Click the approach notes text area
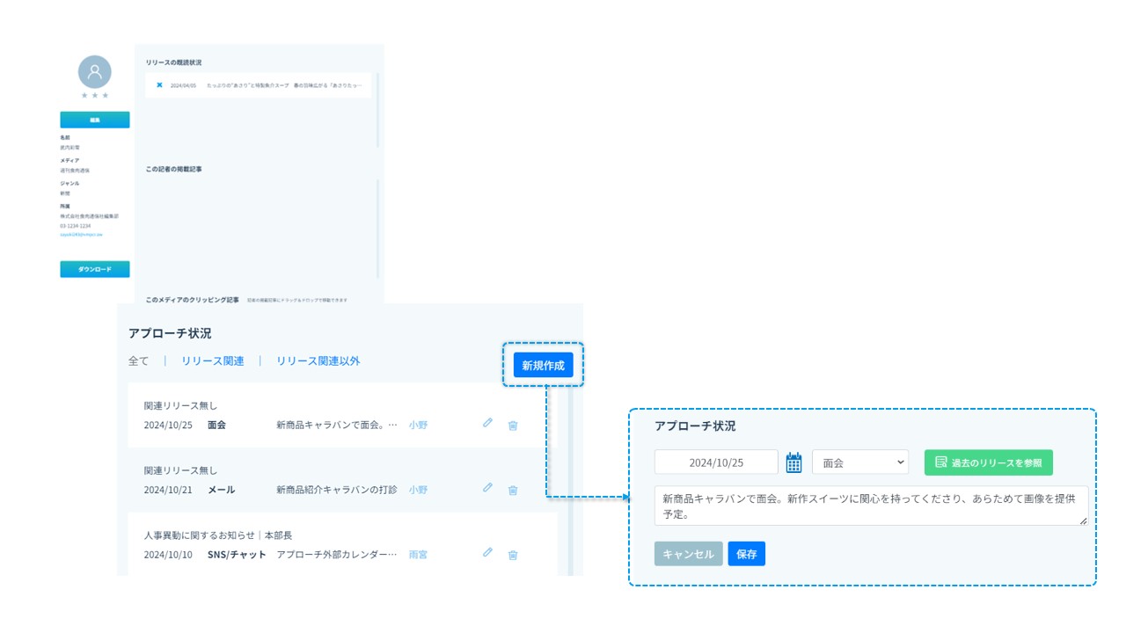Screen dimensions: 1126x633 (871, 506)
